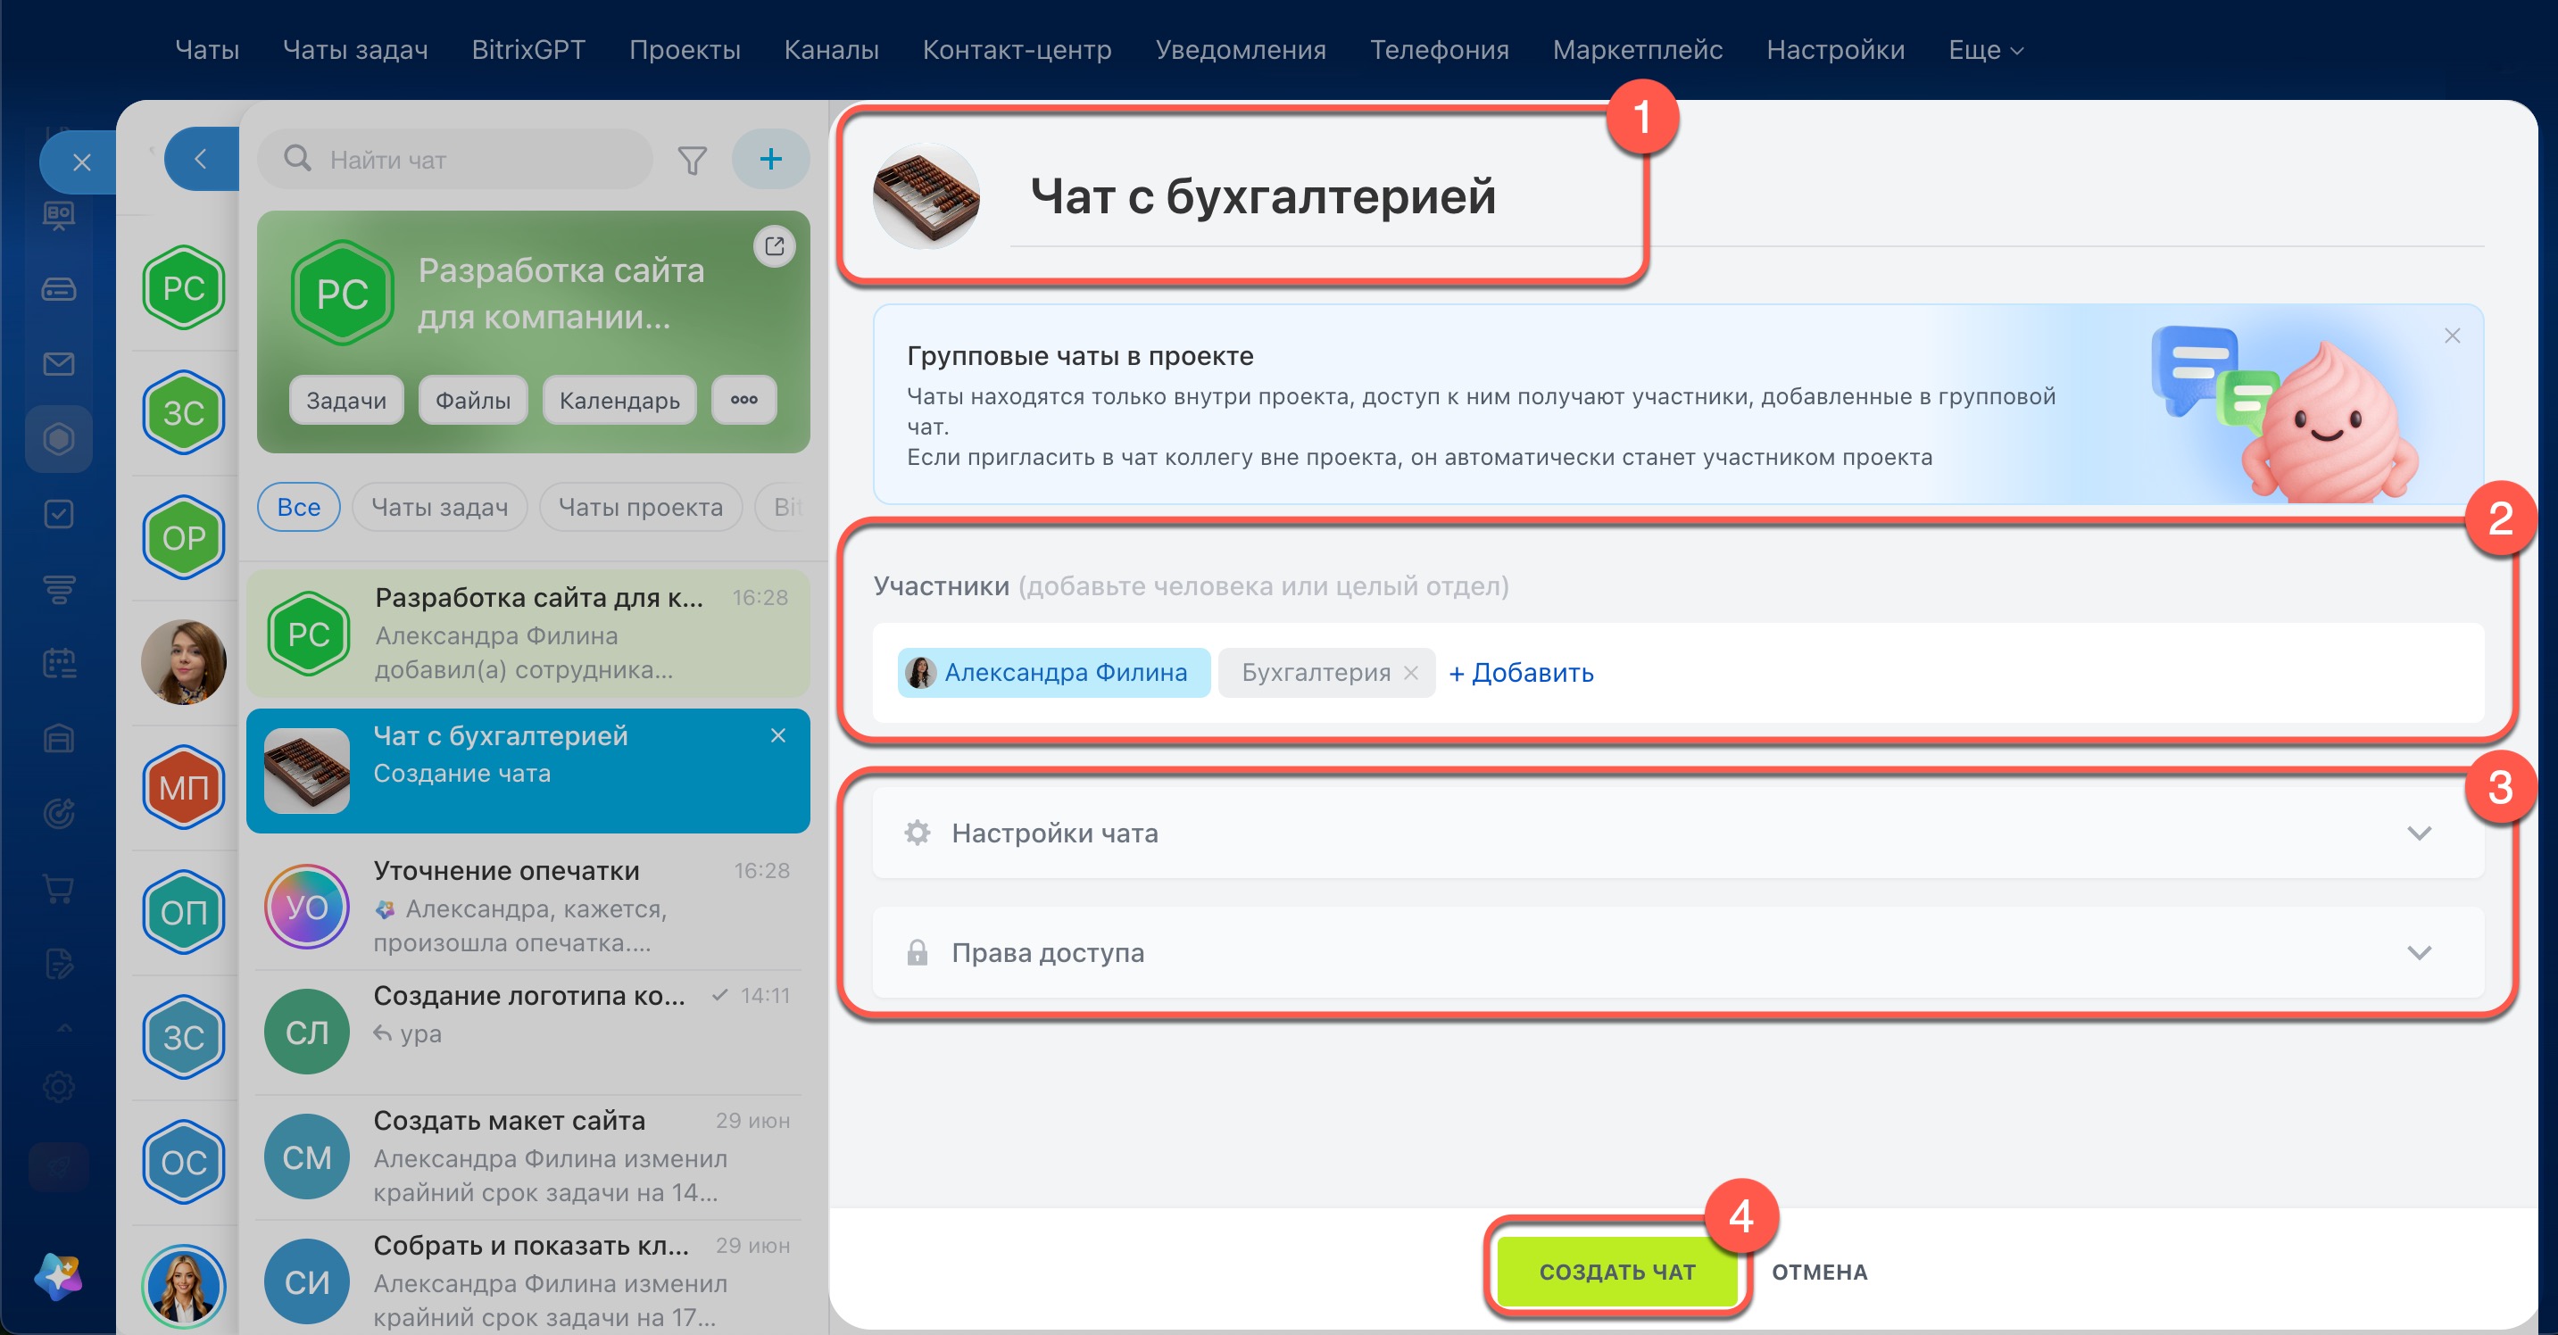Launch the colorful CoPilot star icon

click(59, 1275)
